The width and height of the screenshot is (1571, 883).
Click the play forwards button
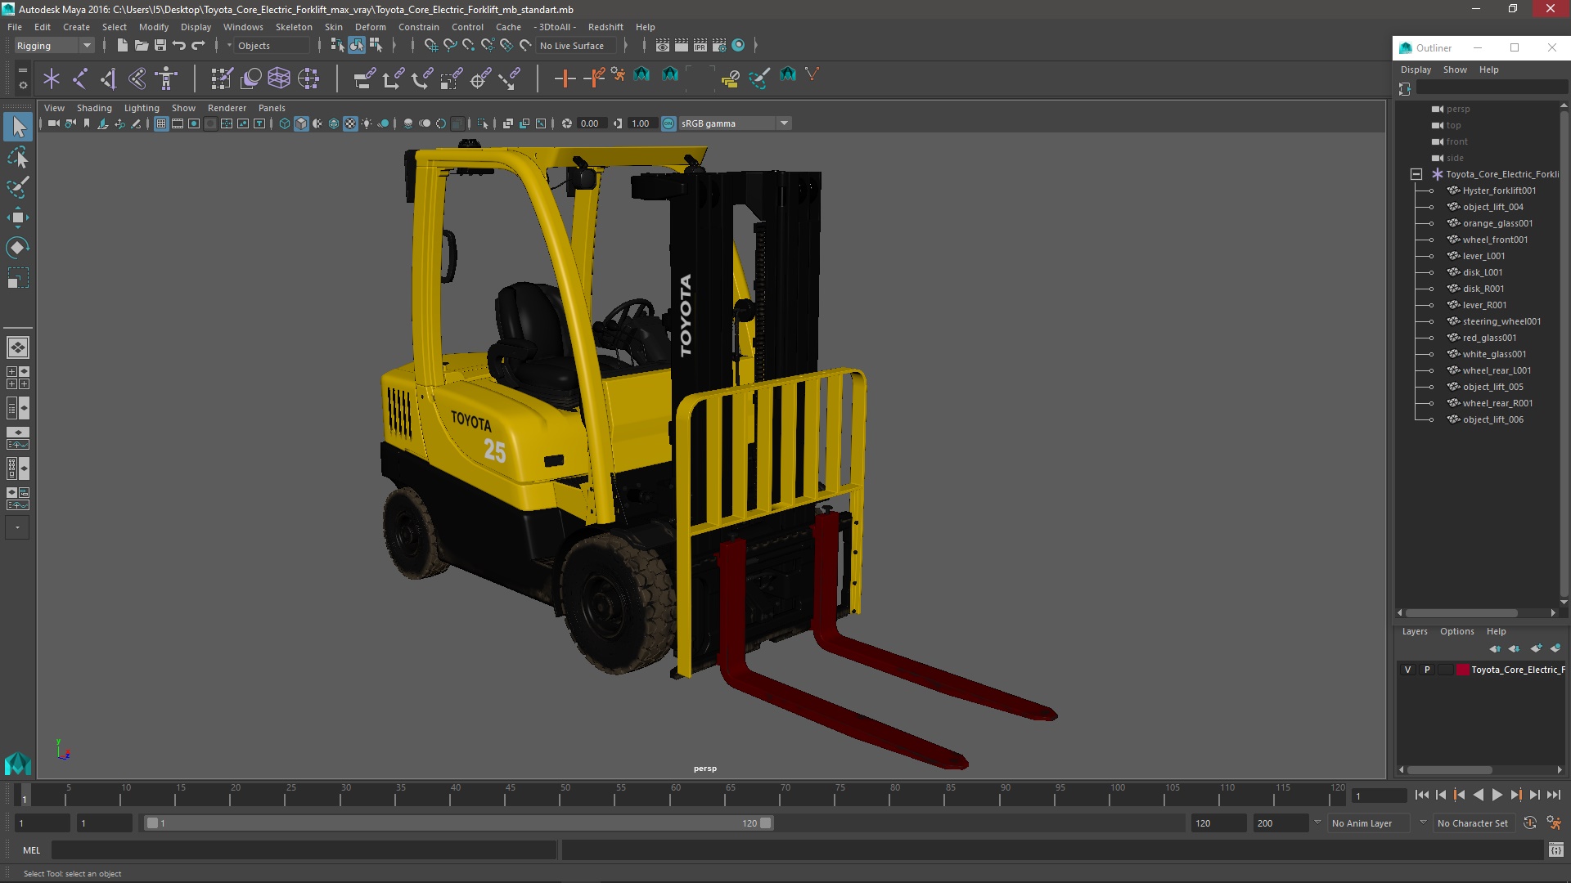[1497, 795]
